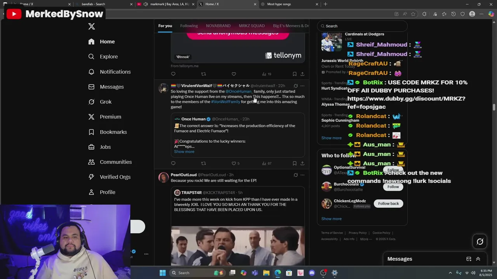
Task: Share the tellonym post
Action: 302,74
